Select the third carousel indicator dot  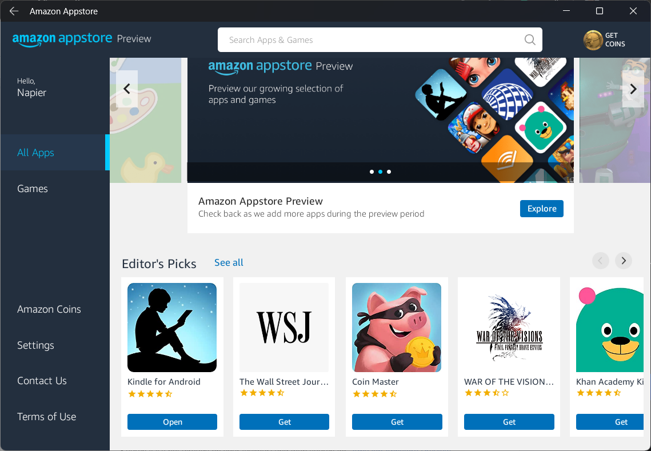(x=389, y=171)
